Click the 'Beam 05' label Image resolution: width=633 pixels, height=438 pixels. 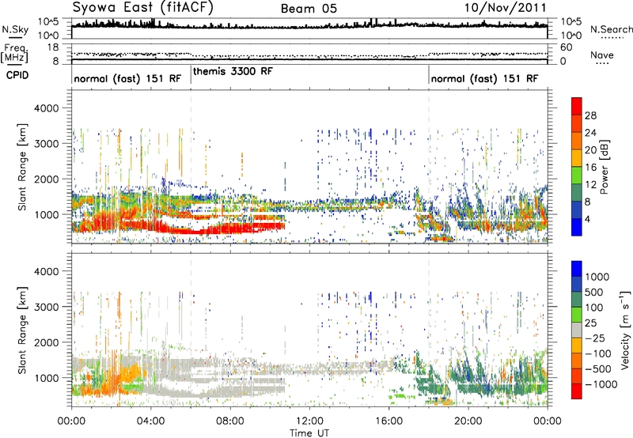(309, 9)
